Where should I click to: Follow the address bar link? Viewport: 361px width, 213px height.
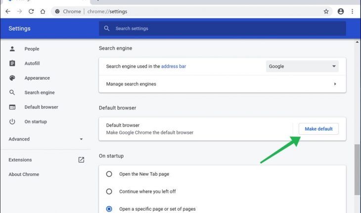click(x=174, y=66)
